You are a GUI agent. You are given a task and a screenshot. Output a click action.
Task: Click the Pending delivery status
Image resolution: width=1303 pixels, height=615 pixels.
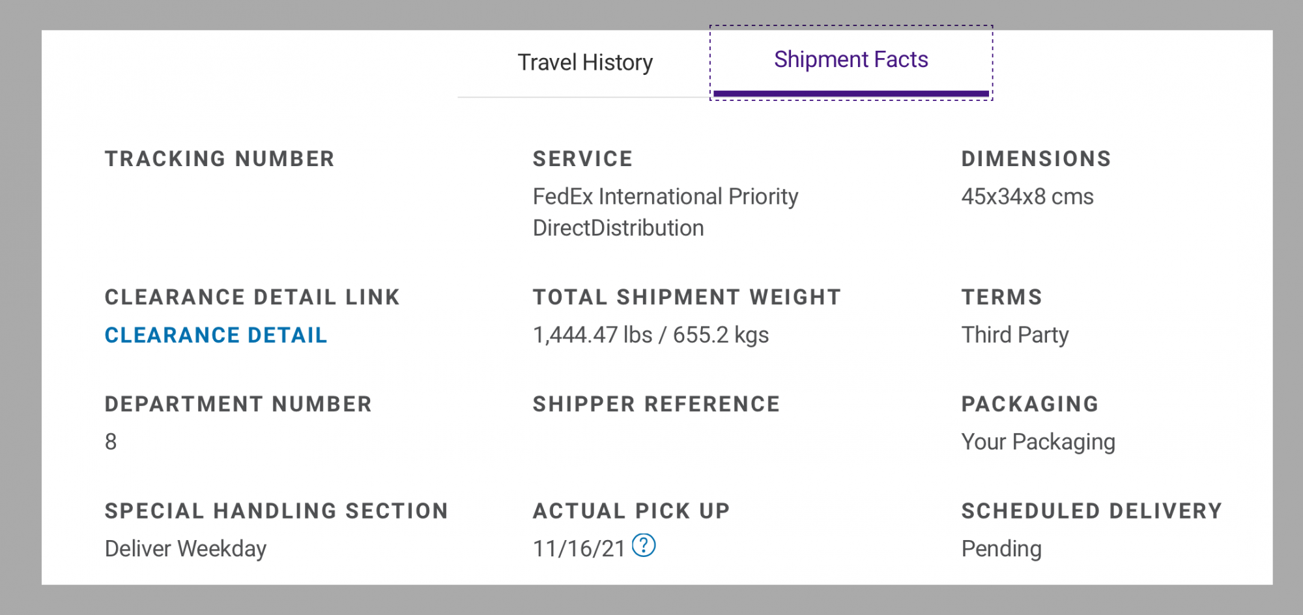(1001, 549)
